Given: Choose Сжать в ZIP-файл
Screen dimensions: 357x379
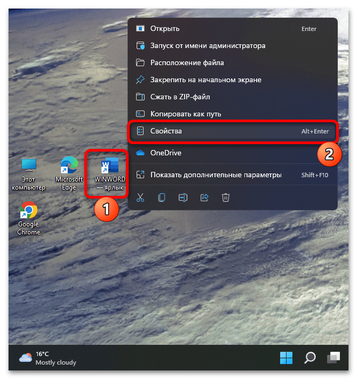Looking at the screenshot, I should click(233, 97).
